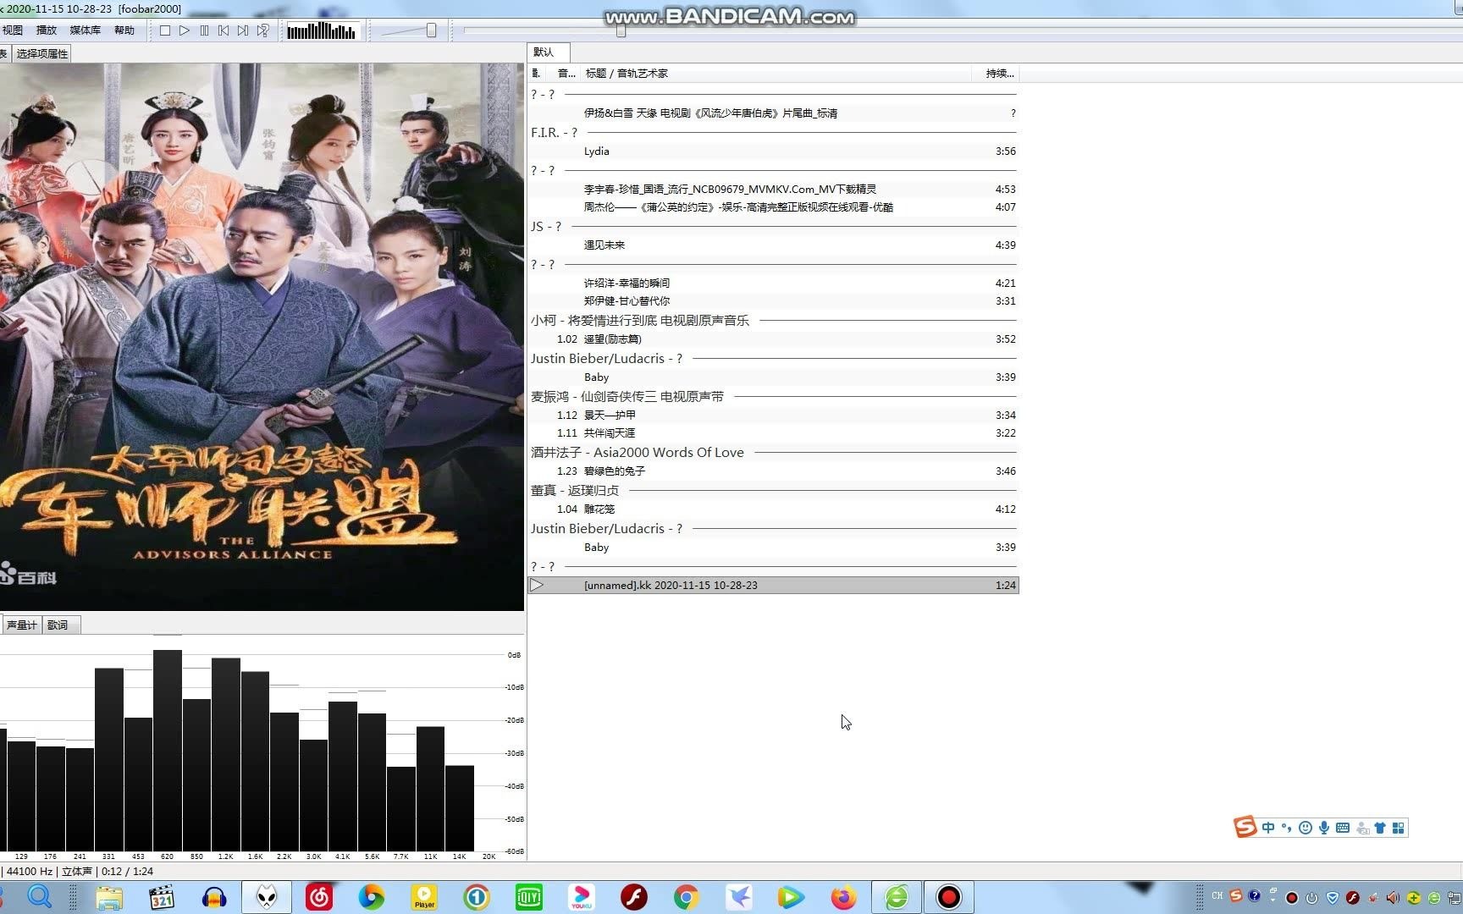This screenshot has height=914, width=1463.
Task: Open the headphones audio app in taskbar
Action: point(214,897)
